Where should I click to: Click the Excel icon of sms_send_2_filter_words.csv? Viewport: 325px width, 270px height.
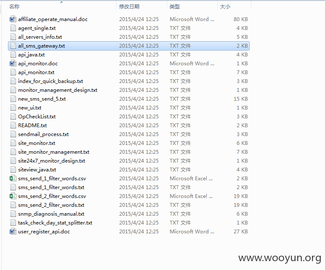(13, 196)
